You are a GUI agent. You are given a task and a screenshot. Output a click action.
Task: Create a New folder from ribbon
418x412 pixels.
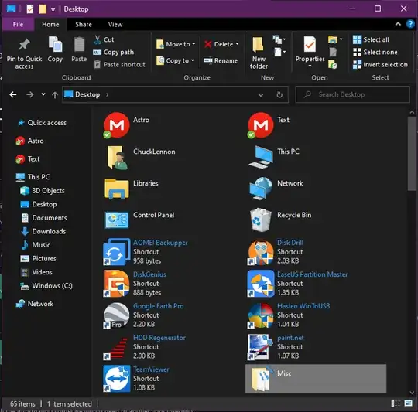pos(259,53)
